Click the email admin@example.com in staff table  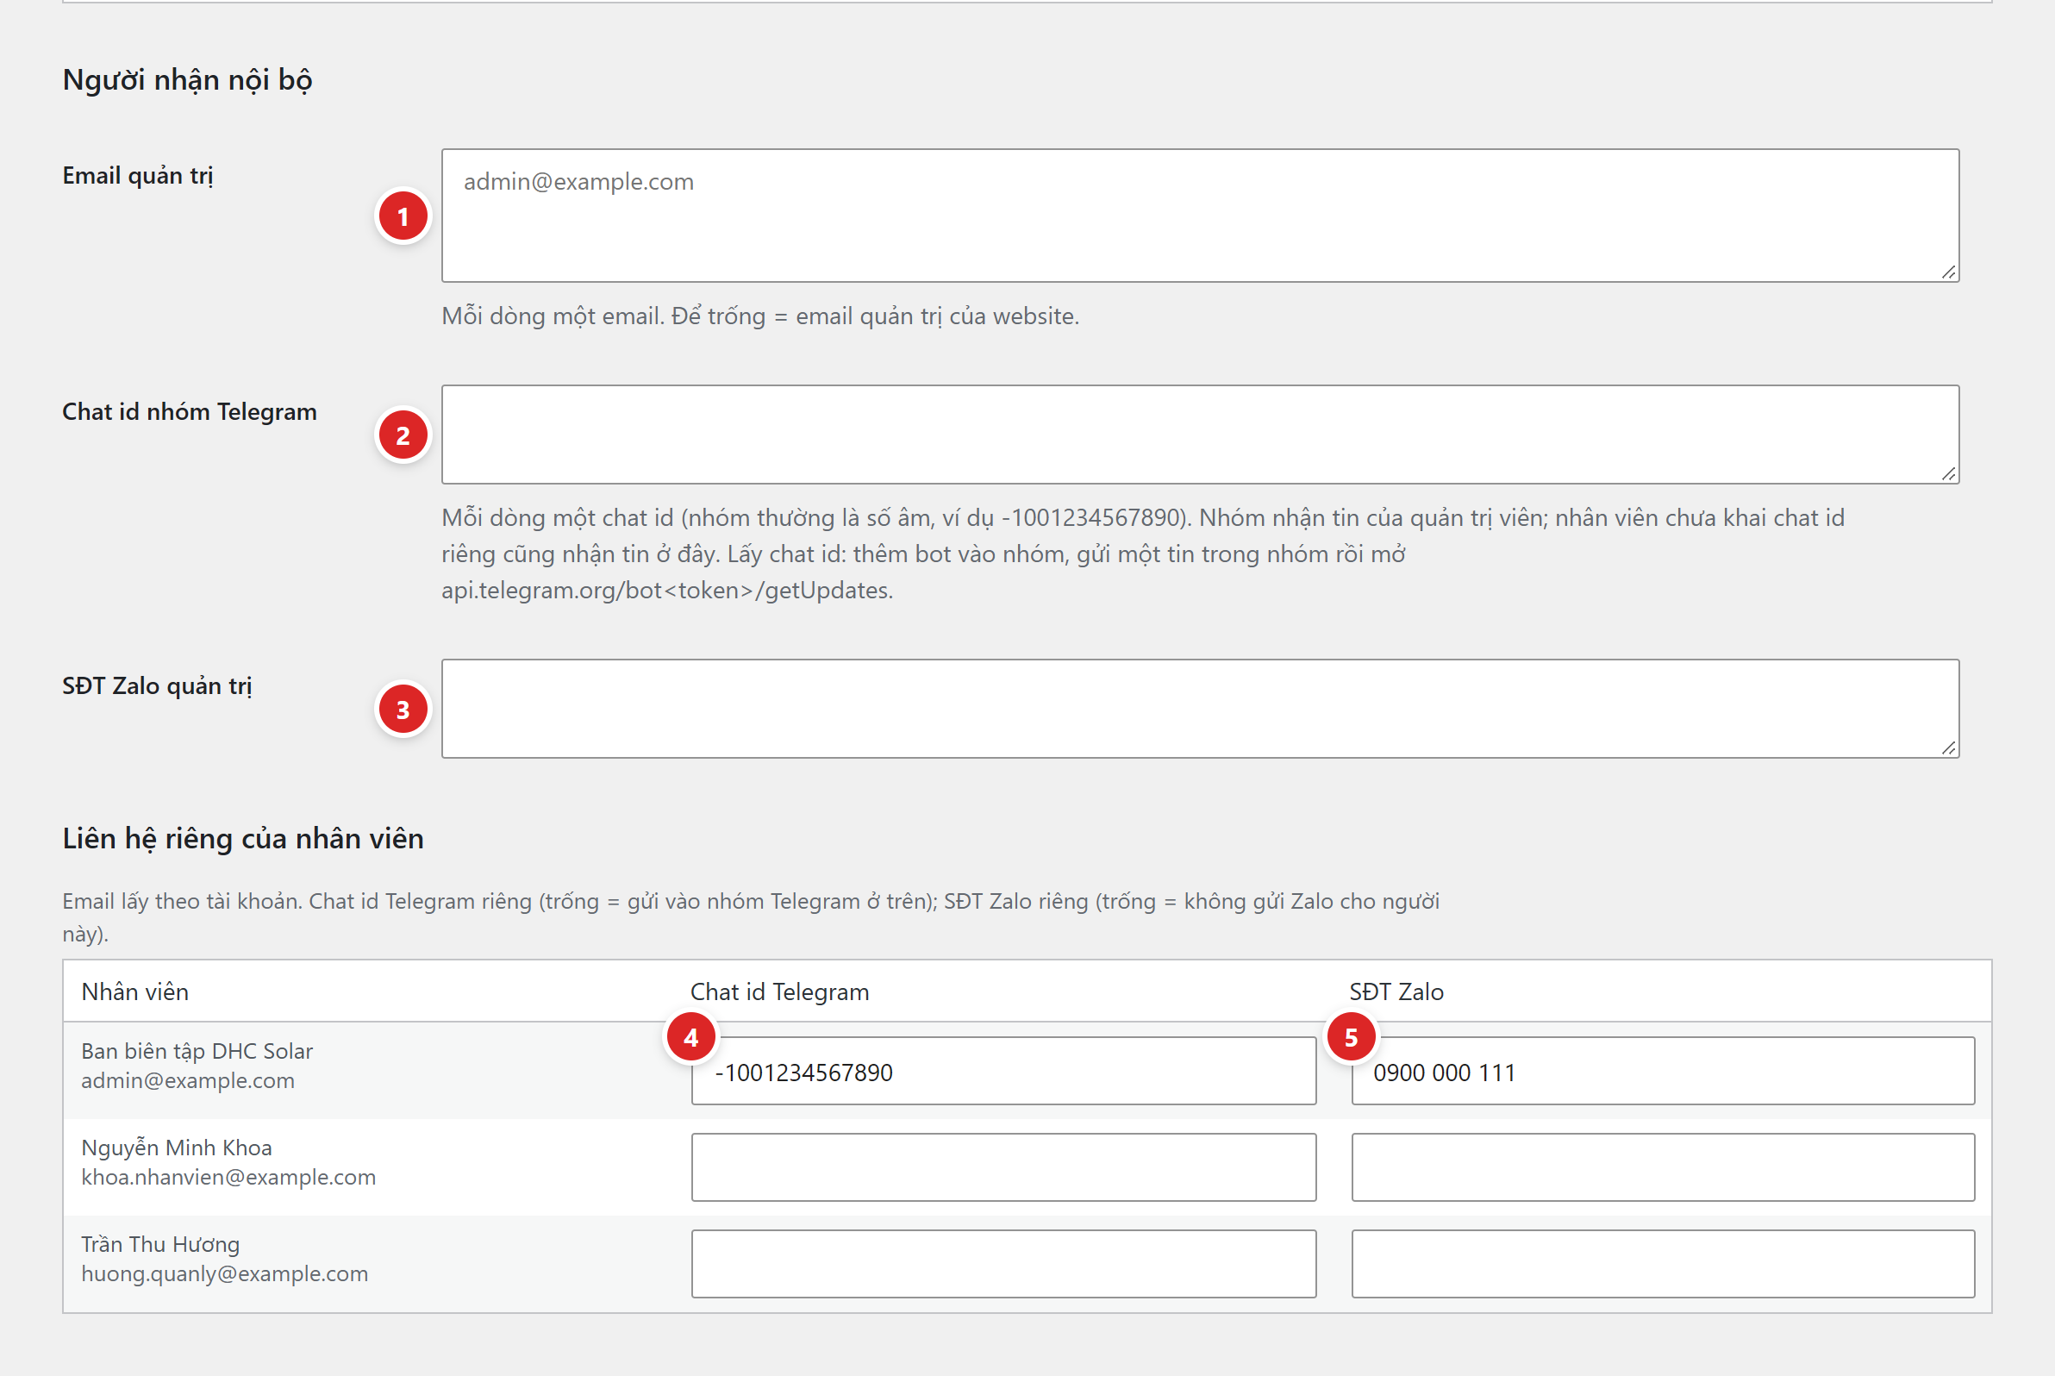point(188,1080)
